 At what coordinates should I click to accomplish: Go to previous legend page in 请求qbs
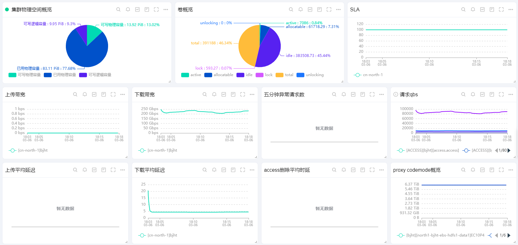pos(497,150)
